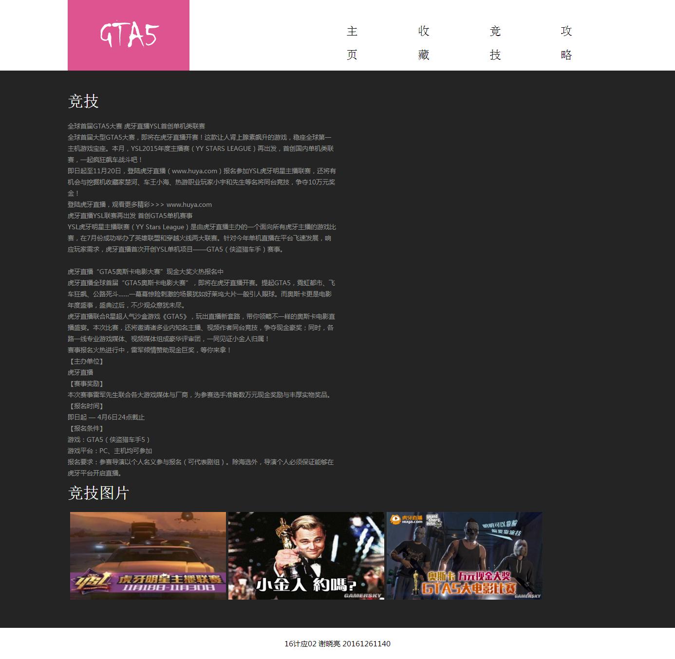This screenshot has height=659, width=675.
Task: Click the 竞技 page heading
Action: tap(83, 101)
